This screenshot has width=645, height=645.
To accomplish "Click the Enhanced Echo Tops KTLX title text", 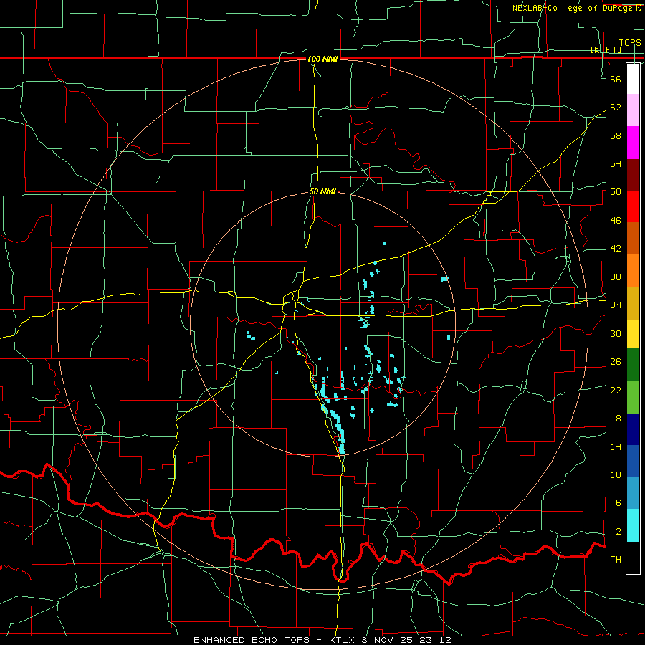I will [322, 640].
